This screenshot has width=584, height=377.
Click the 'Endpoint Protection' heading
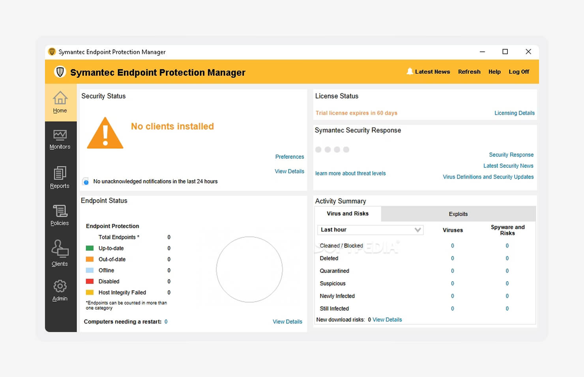click(x=112, y=226)
